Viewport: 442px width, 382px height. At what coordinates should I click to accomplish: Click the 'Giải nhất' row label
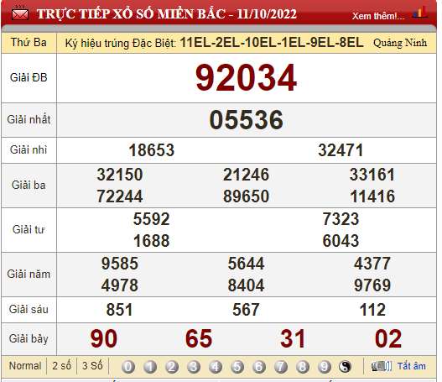click(x=29, y=119)
